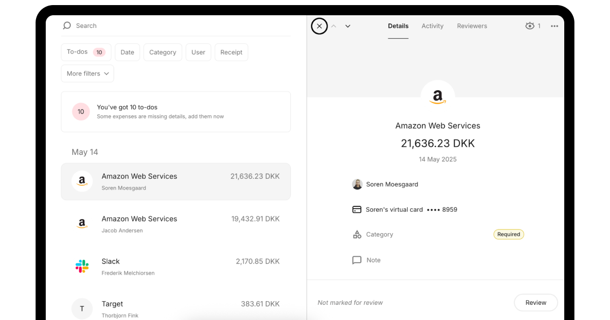Open the User filter

point(198,52)
